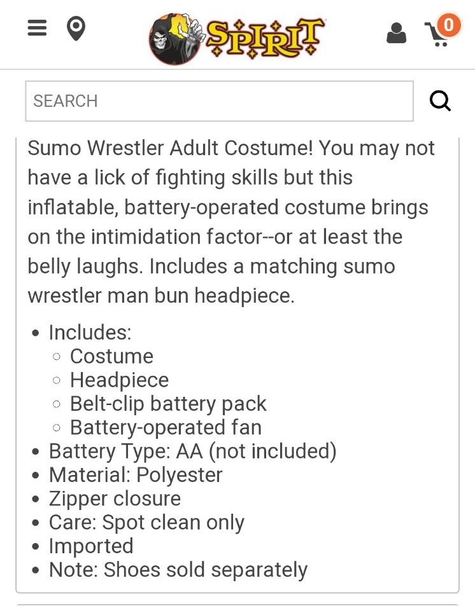Select "Battery-operated fan" list entry
Viewport: 475px width, 606px height.
166,427
